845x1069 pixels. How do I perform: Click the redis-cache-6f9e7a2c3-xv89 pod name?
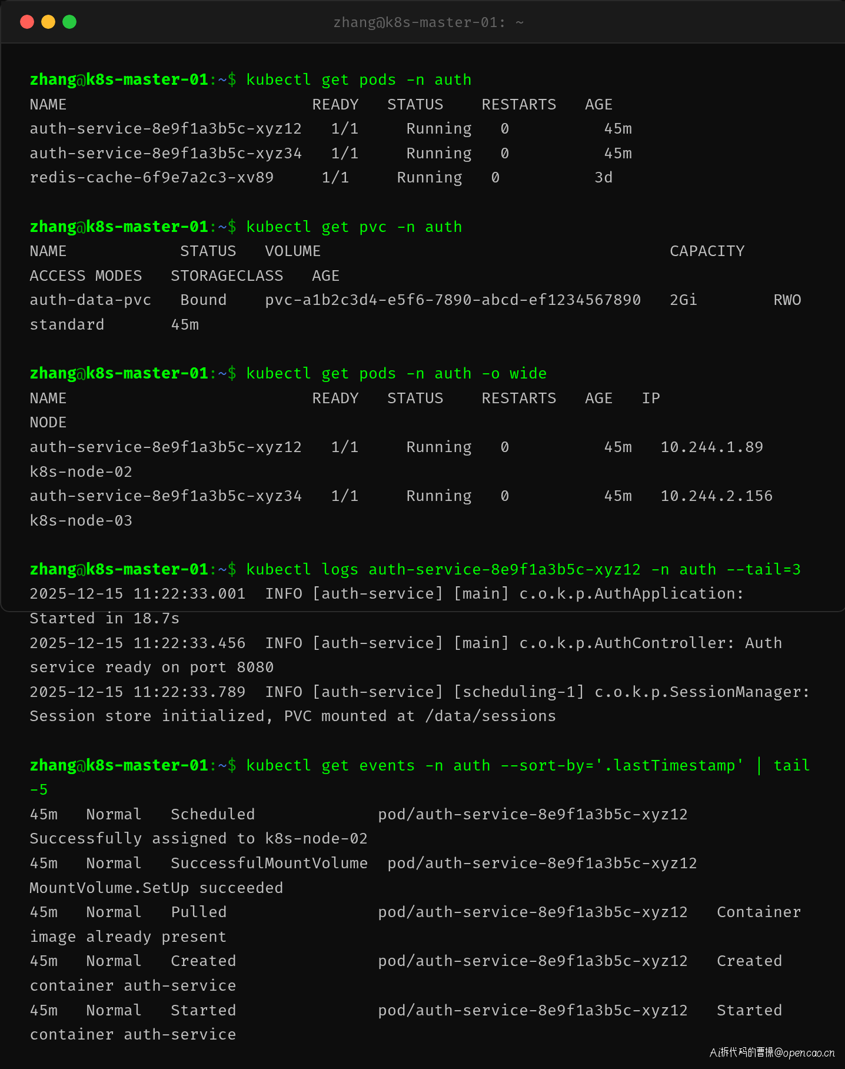(151, 178)
